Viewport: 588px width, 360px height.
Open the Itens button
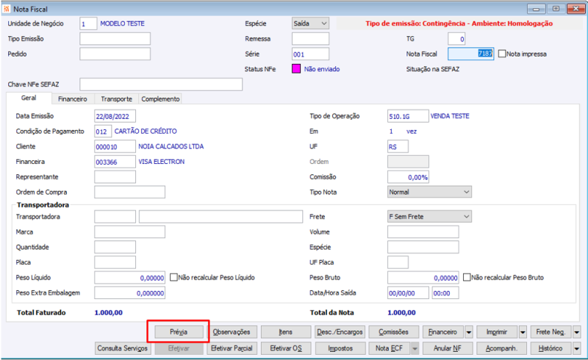(x=286, y=332)
